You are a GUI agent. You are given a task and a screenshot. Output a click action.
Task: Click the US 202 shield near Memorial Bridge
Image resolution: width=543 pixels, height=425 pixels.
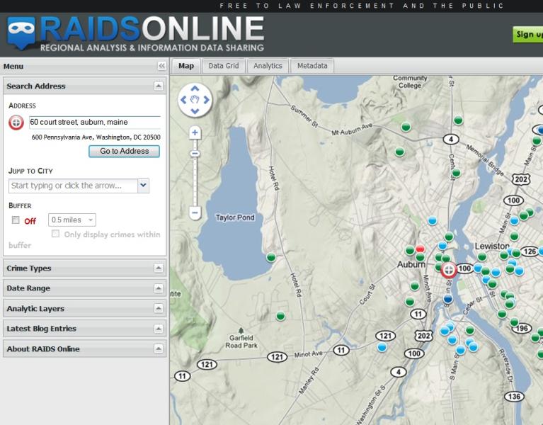521,179
